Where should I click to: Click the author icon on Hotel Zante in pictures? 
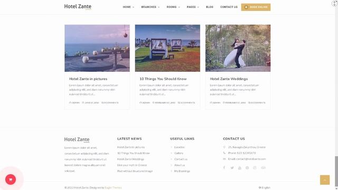click(x=70, y=103)
